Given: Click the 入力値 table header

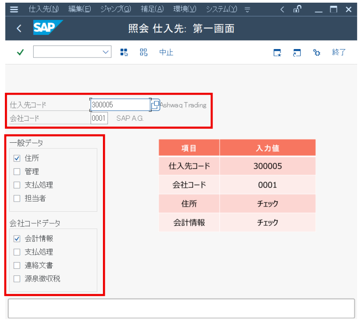Looking at the screenshot, I should pos(267,148).
